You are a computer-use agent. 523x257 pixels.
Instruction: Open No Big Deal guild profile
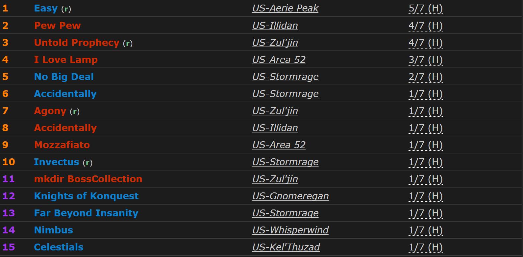(64, 77)
